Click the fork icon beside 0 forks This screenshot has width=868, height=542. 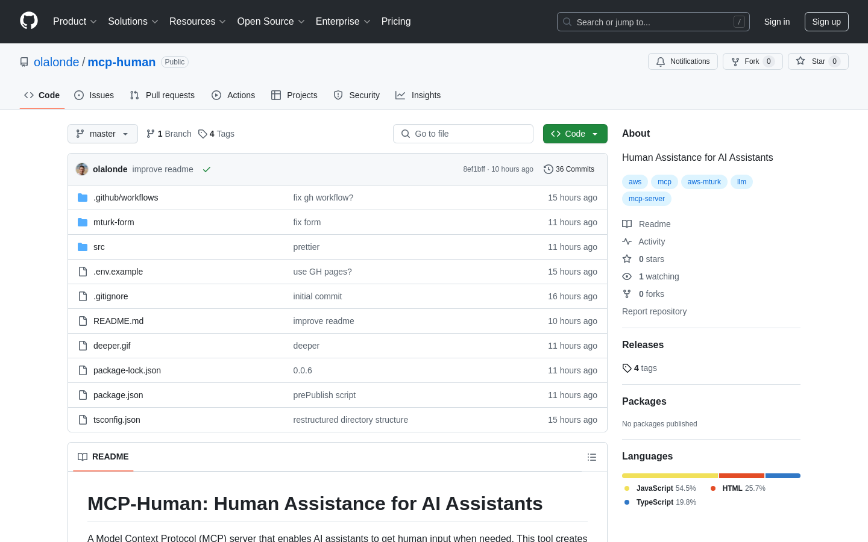(627, 294)
